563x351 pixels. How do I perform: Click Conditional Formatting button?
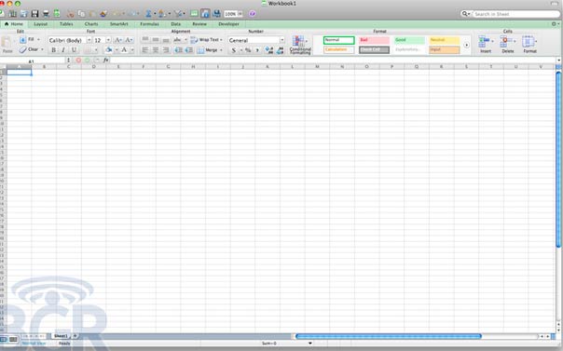coord(300,46)
